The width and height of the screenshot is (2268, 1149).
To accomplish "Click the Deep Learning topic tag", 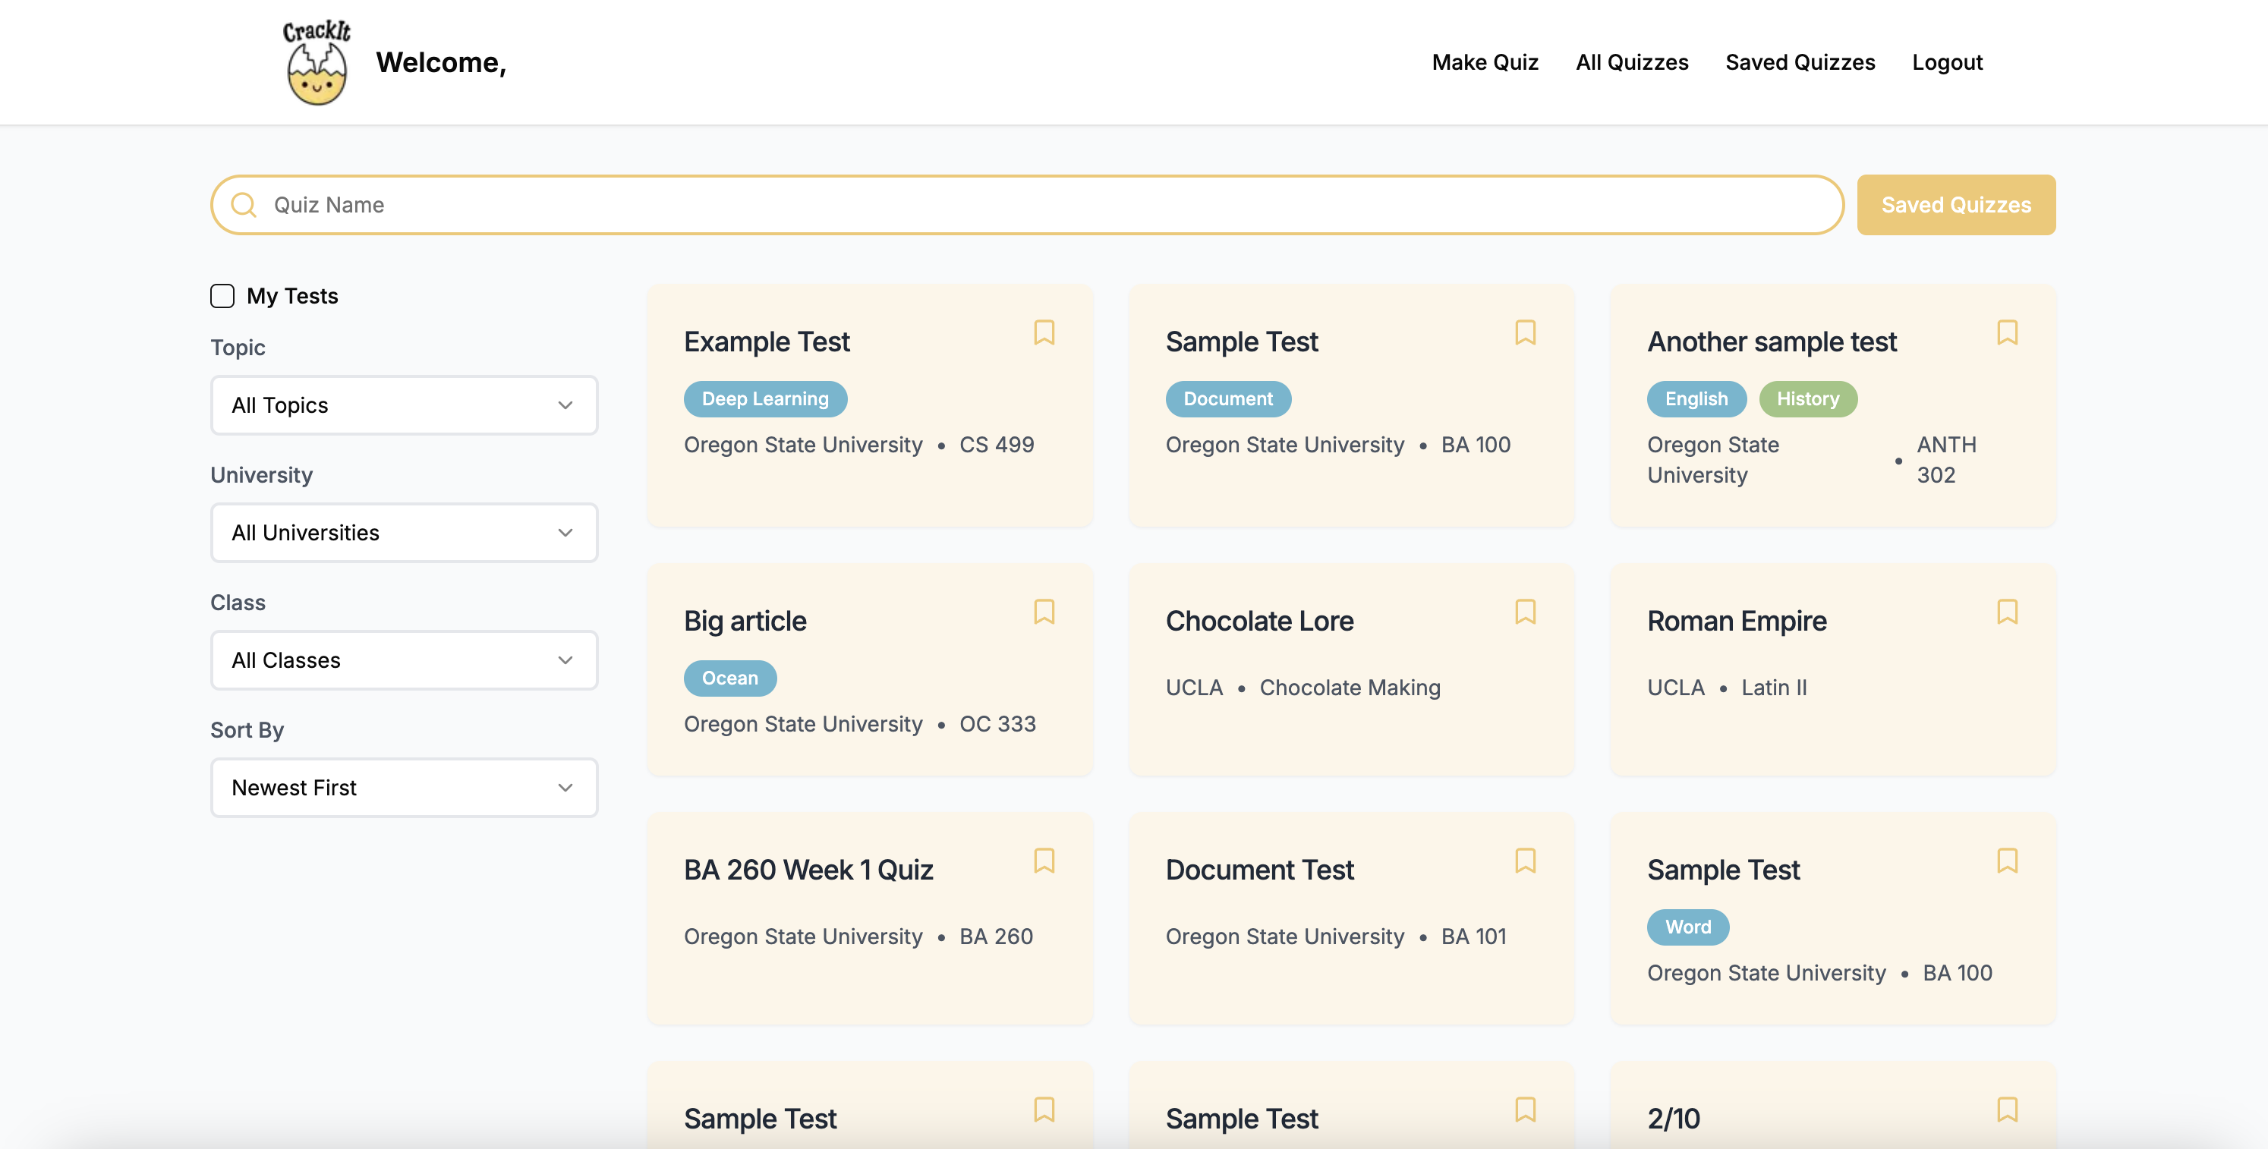I will tap(764, 399).
